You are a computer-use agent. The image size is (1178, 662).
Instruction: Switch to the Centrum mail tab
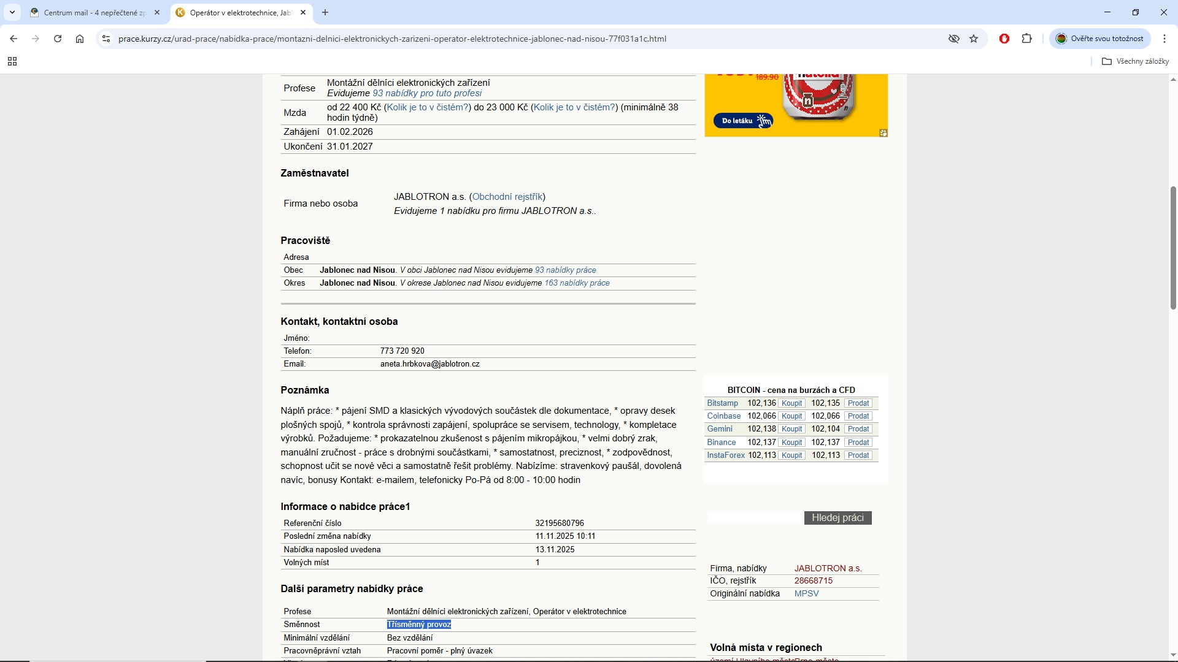pos(94,12)
